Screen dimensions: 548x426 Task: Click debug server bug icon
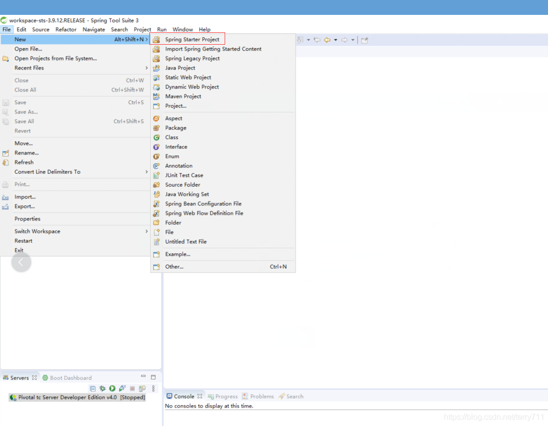point(102,388)
